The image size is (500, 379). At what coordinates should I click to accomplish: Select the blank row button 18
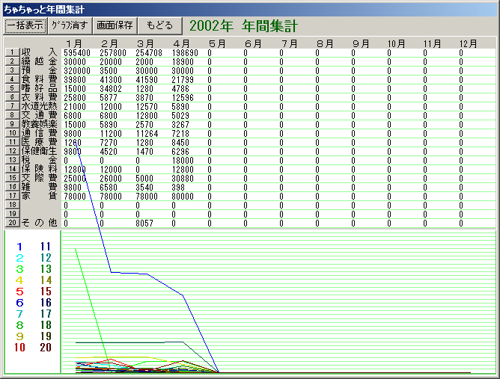pyautogui.click(x=12, y=205)
